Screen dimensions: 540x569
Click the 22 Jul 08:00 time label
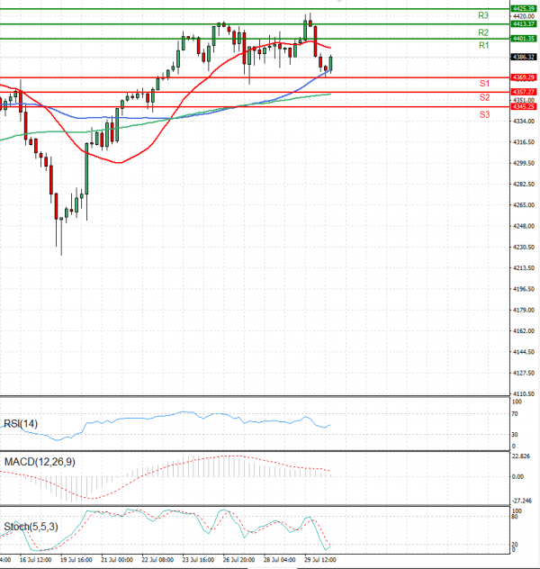tap(157, 560)
